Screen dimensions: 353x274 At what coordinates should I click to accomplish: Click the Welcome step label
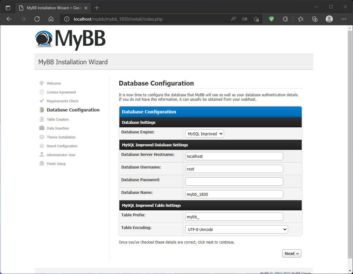pos(54,83)
